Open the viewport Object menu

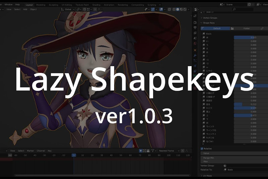click(33, 9)
